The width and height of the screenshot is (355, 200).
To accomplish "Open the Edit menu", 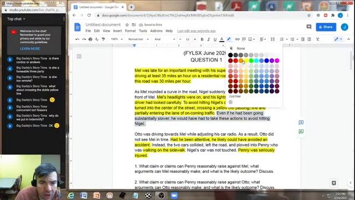I will pos(97,31).
